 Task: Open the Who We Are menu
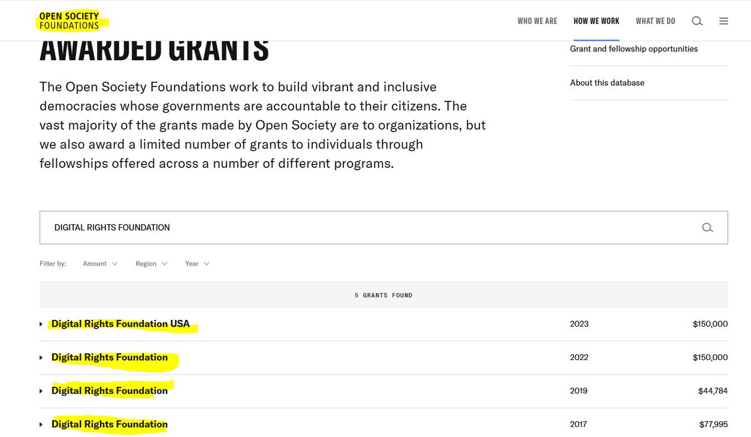[x=537, y=21]
